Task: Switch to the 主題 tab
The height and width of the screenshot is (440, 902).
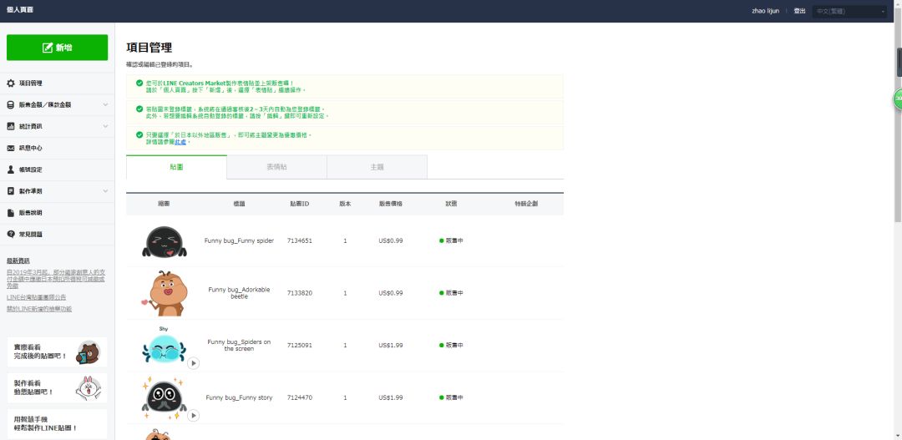Action: coord(377,167)
